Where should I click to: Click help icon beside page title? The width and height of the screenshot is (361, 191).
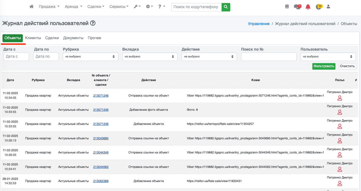93,23
